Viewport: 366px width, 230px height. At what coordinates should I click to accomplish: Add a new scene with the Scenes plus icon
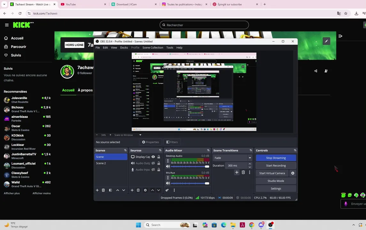click(97, 190)
